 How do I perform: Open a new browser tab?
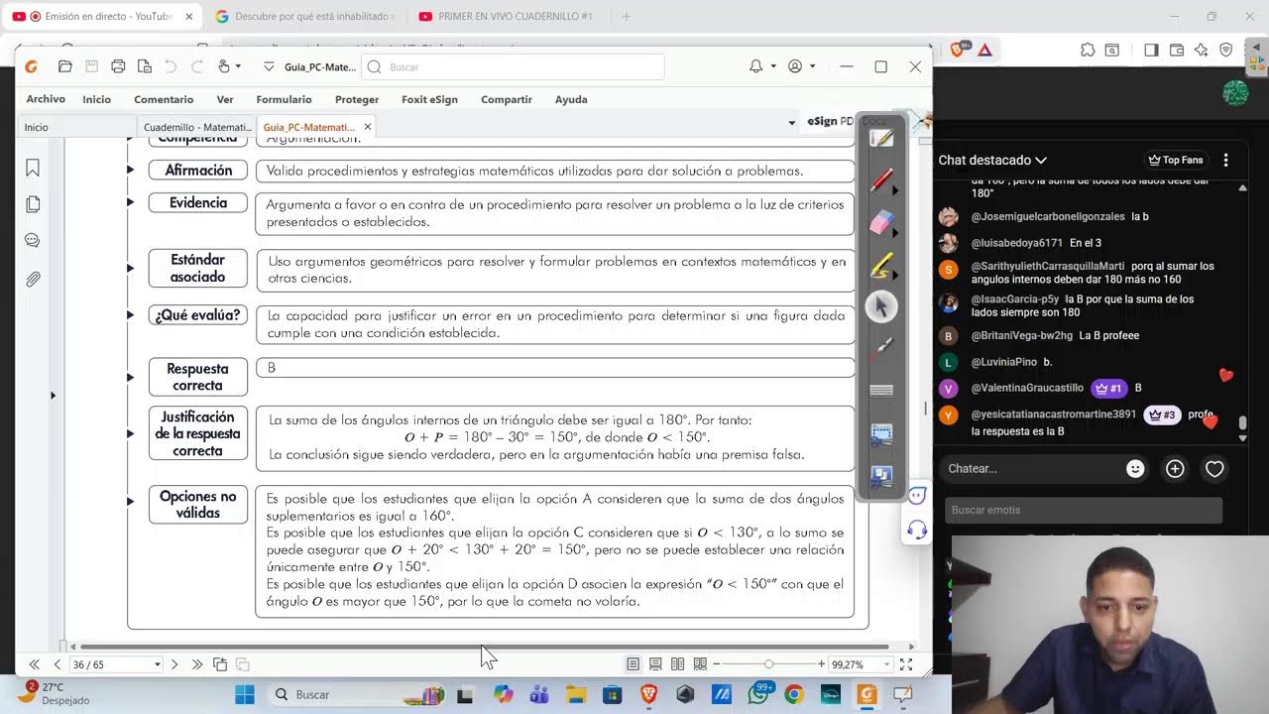click(626, 16)
